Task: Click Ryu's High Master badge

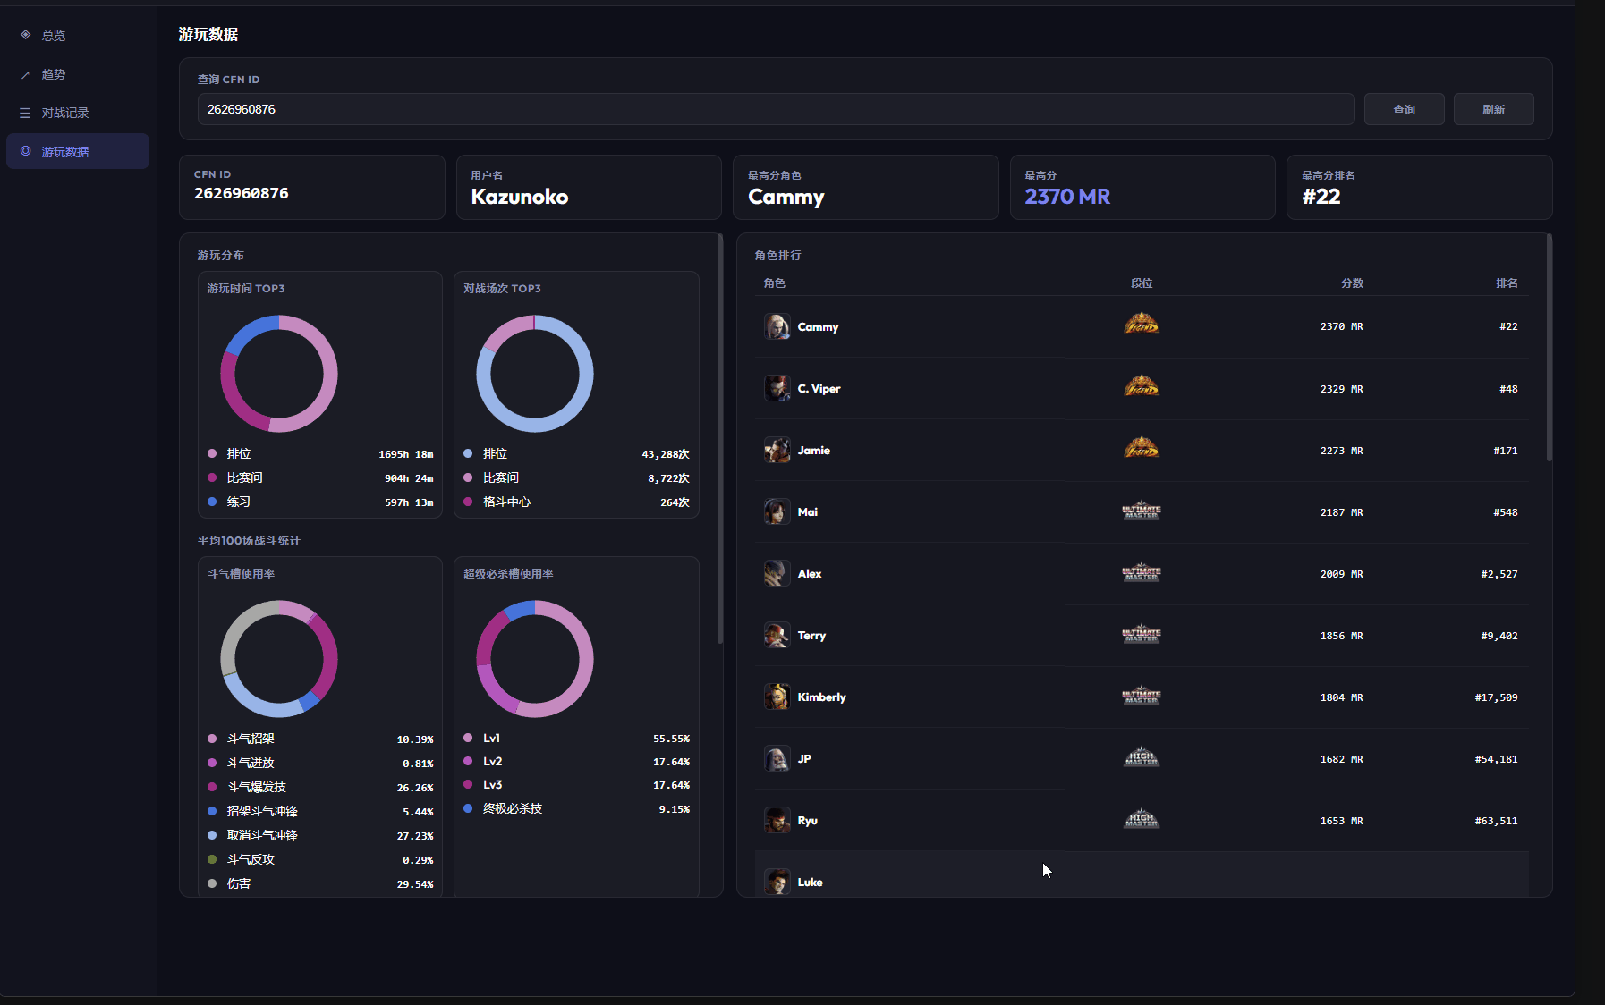Action: pos(1141,818)
